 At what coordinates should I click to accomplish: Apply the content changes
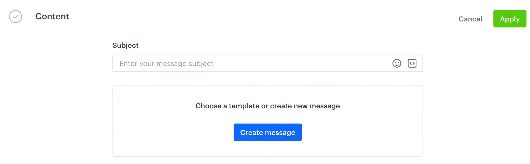coord(510,19)
